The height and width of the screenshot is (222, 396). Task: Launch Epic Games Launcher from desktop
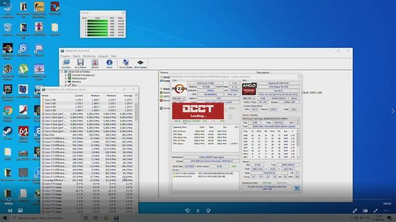[7, 92]
